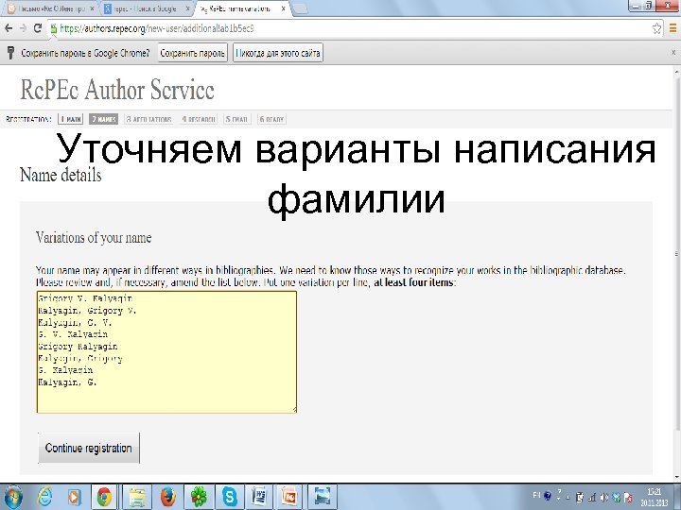Reload the page with refresh icon

(38, 28)
